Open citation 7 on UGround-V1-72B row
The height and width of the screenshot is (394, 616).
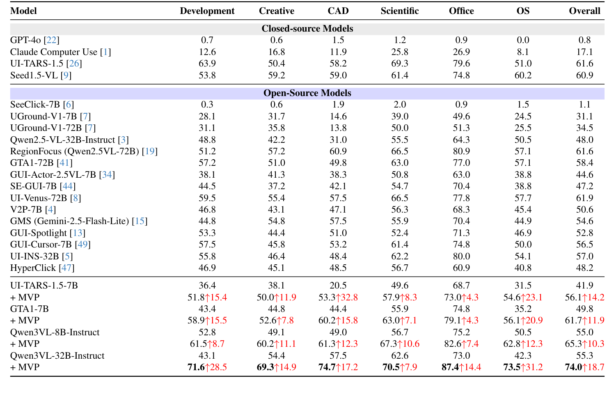(90, 128)
